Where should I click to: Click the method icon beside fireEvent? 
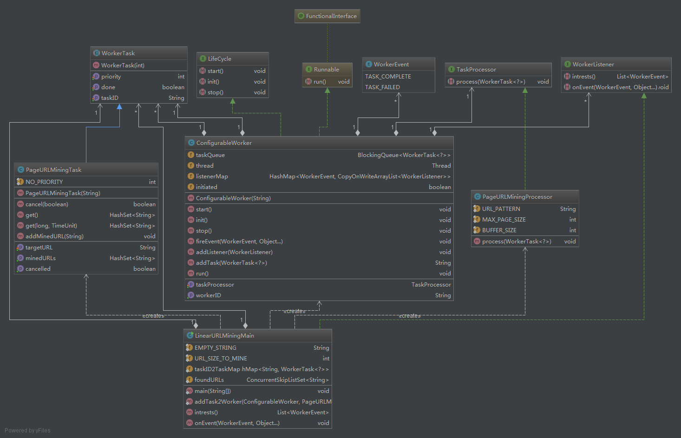[x=191, y=241]
